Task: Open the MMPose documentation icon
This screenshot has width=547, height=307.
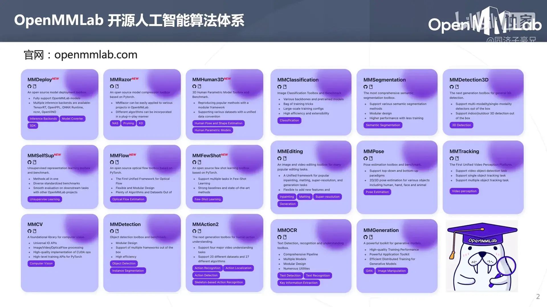Action: (371, 159)
